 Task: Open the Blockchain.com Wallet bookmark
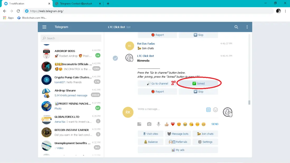click(32, 18)
